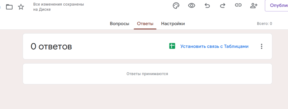The image size is (288, 109).
Task: Follow the Установить связь с Таблицами link
Action: coord(214,46)
